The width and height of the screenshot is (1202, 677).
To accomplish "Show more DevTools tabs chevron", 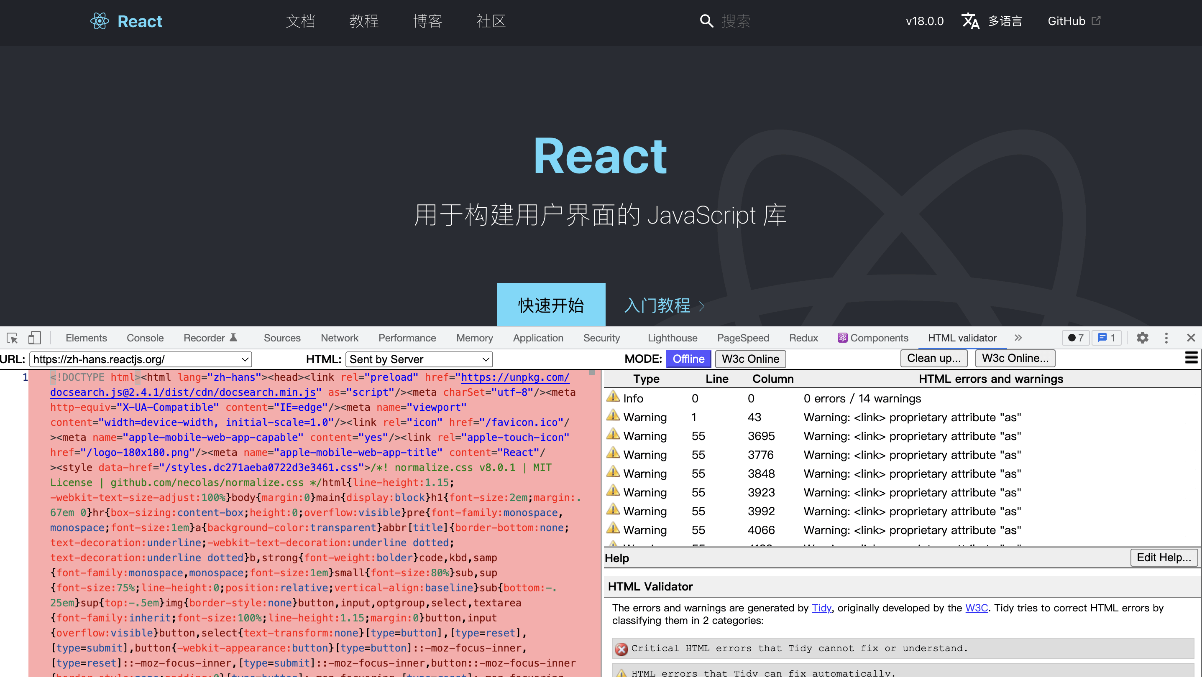I will point(1018,338).
